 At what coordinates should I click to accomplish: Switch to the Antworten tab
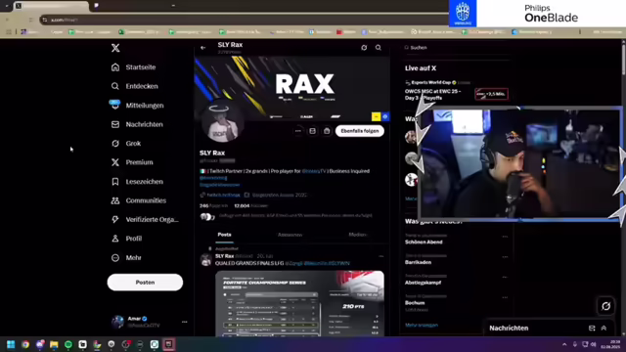pyautogui.click(x=290, y=235)
